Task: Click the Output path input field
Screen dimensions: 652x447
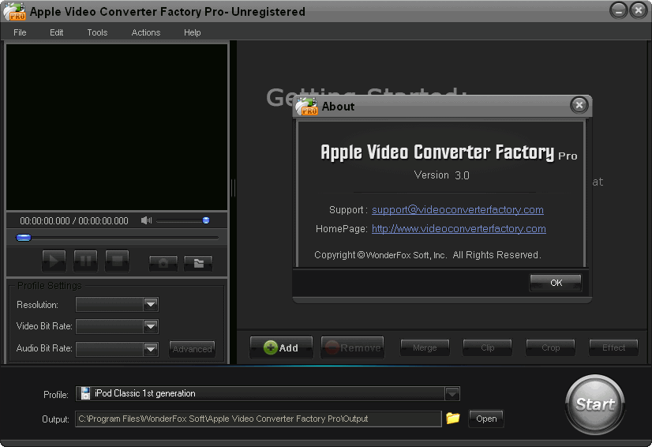Action: pyautogui.click(x=258, y=419)
